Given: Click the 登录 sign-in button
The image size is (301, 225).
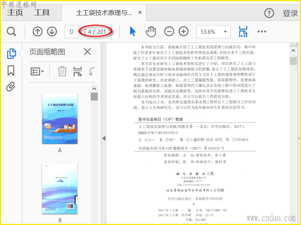Looking at the screenshot, I should [290, 13].
